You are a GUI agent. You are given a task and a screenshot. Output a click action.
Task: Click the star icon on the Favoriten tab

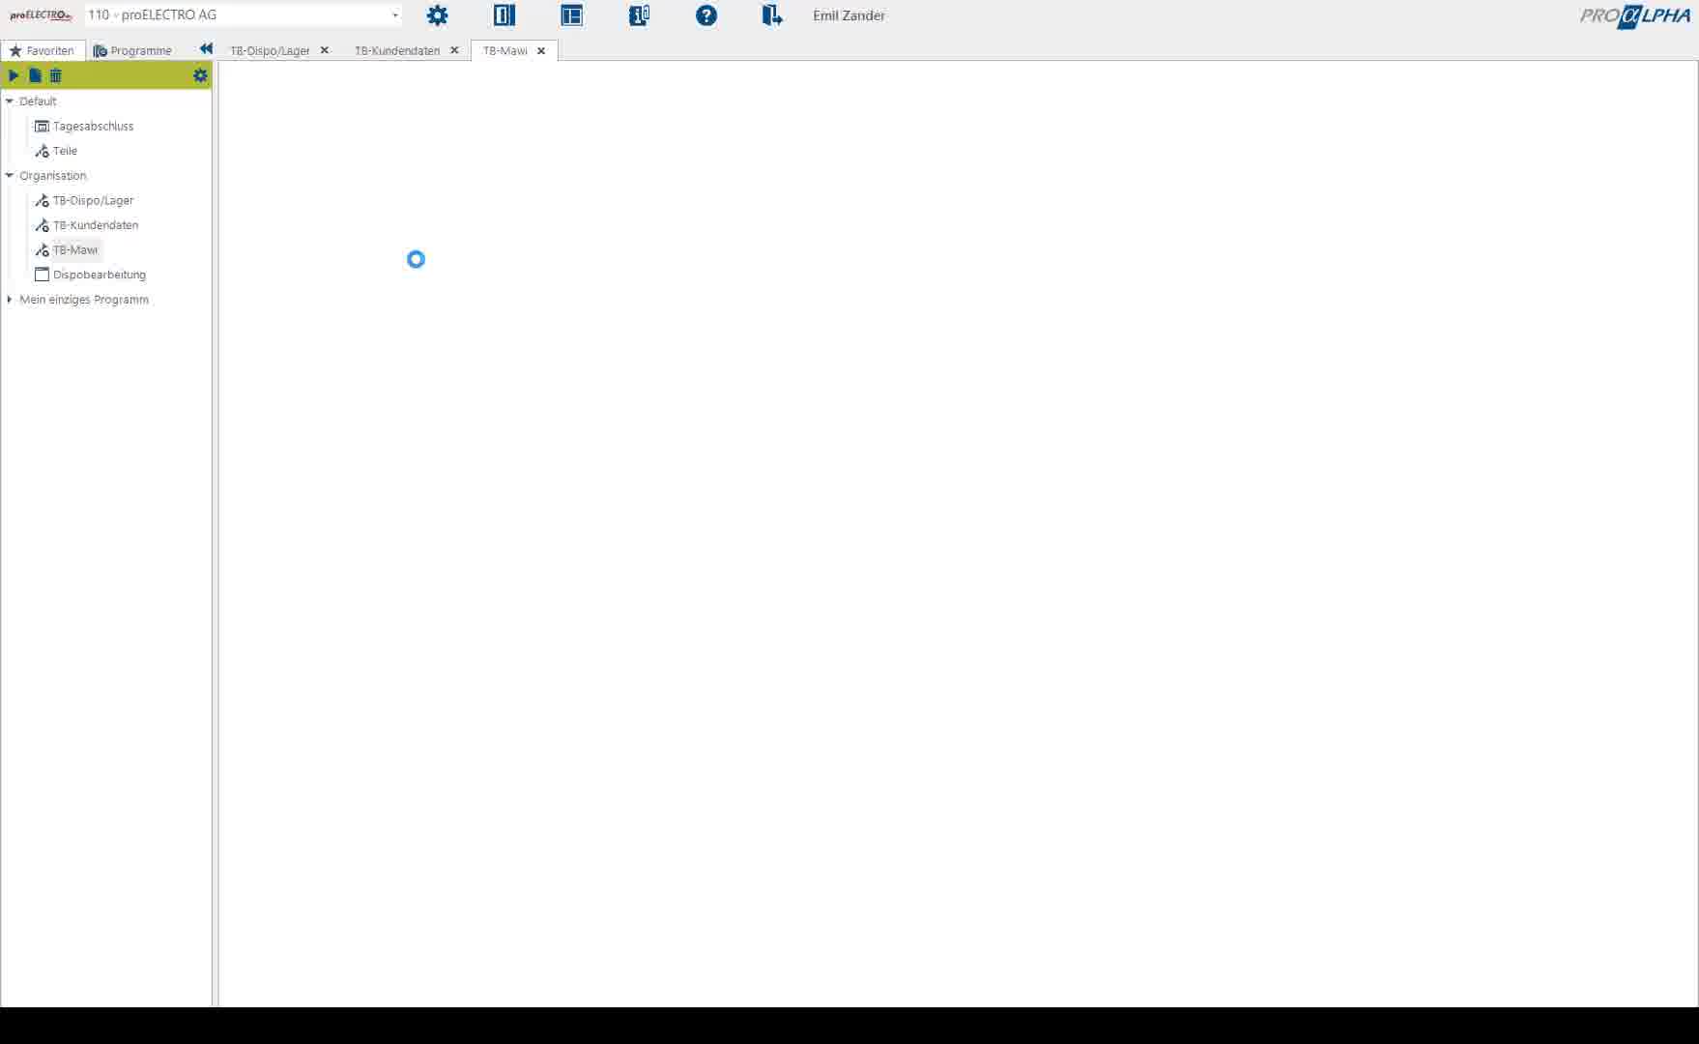tap(15, 50)
